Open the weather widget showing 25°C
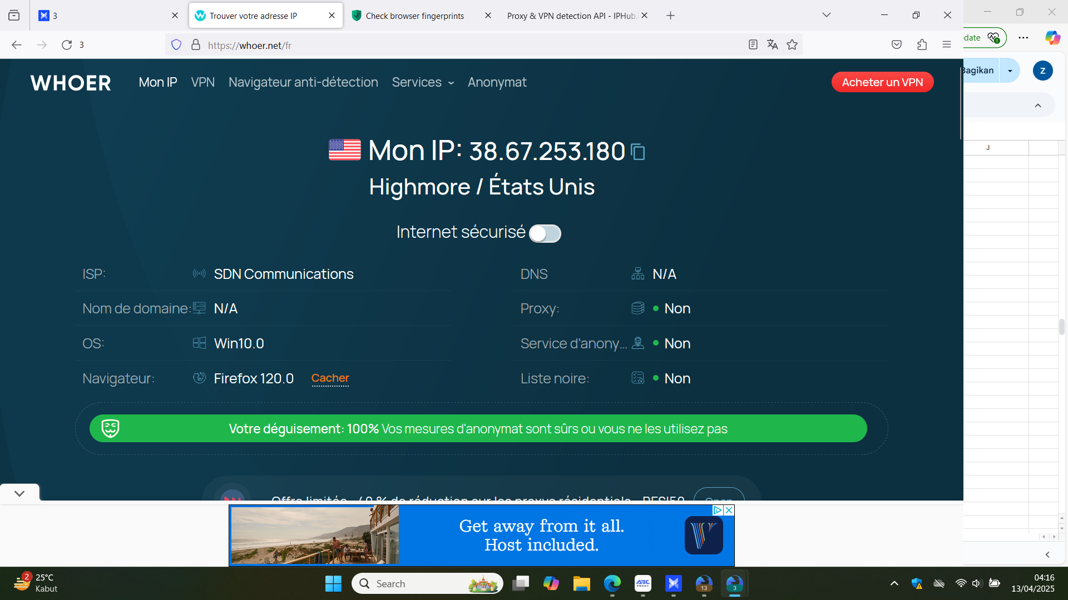Viewport: 1068px width, 600px height. tap(36, 583)
